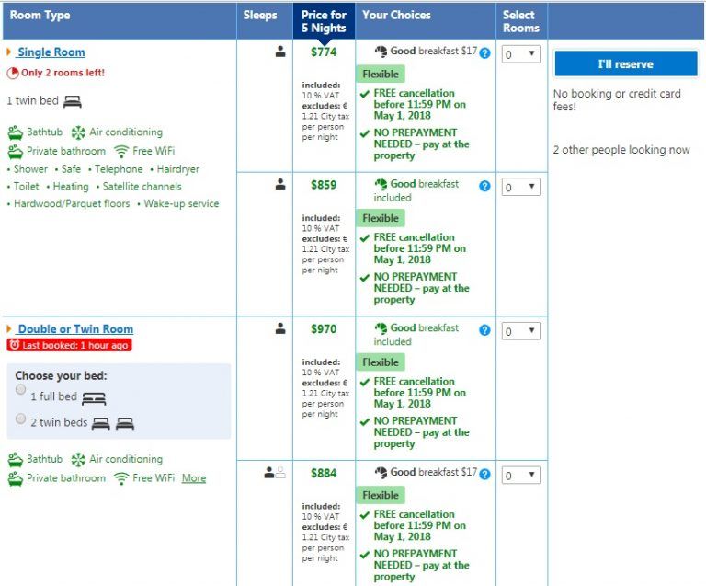Click the help icon beside $774 breakfast option
This screenshot has width=706, height=586.
coord(484,53)
